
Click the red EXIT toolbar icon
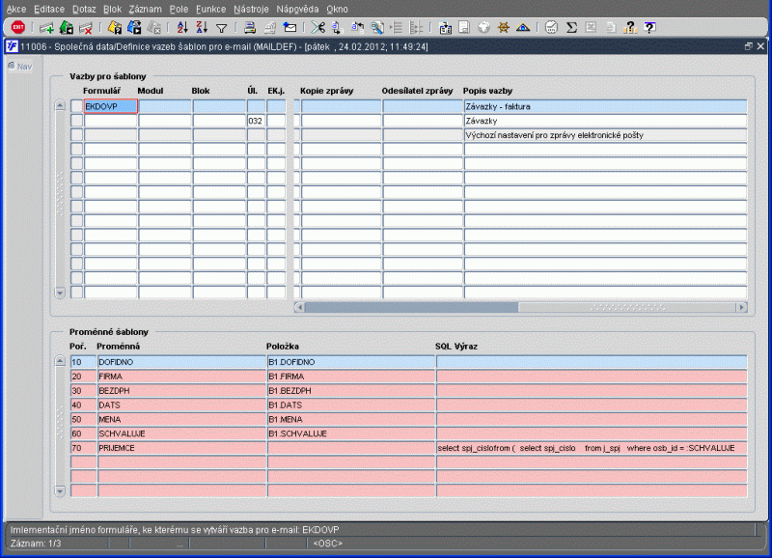pos(18,28)
